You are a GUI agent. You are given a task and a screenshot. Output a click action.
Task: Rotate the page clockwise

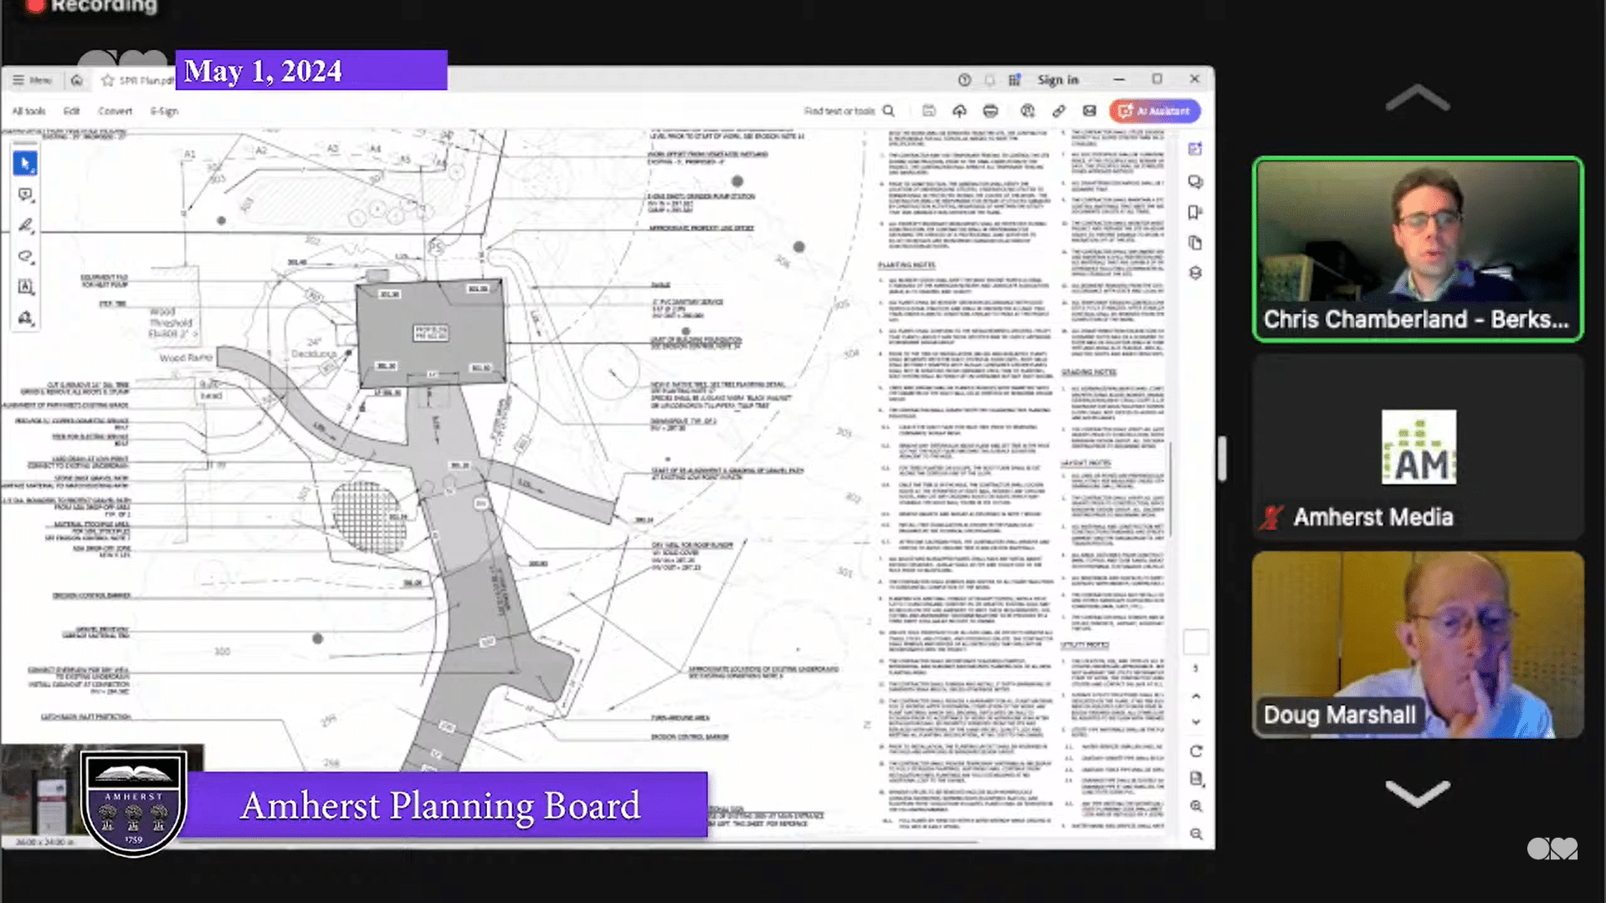[1196, 751]
